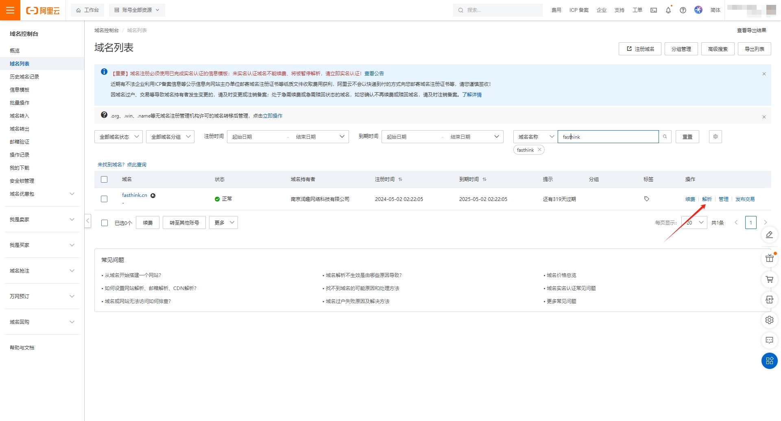Go to previous page arrow
This screenshot has height=421, width=781.
click(x=736, y=222)
